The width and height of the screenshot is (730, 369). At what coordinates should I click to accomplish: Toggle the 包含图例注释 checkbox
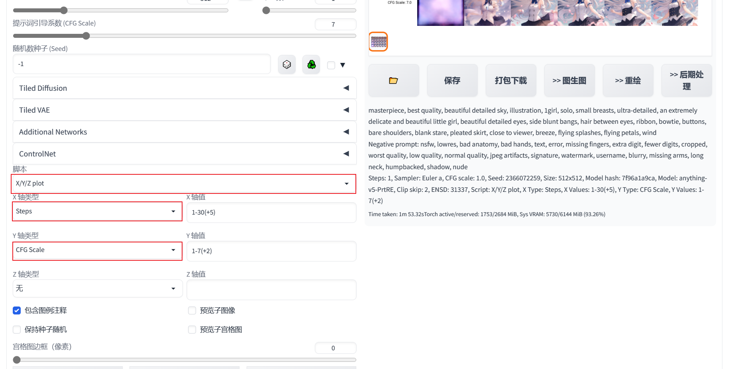pyautogui.click(x=17, y=310)
